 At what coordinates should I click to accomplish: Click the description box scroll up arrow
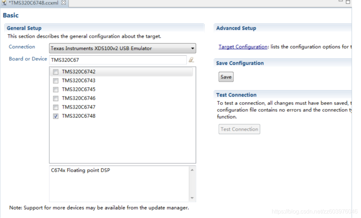pos(192,170)
